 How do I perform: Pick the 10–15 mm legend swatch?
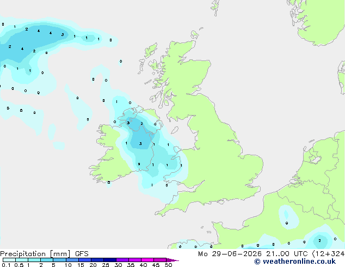point(72,260)
